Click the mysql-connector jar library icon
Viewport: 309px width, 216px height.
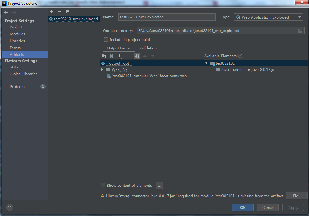pyautogui.click(x=218, y=70)
